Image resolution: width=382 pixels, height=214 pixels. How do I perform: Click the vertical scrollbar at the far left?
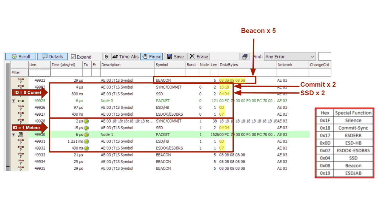[x=8, y=119]
